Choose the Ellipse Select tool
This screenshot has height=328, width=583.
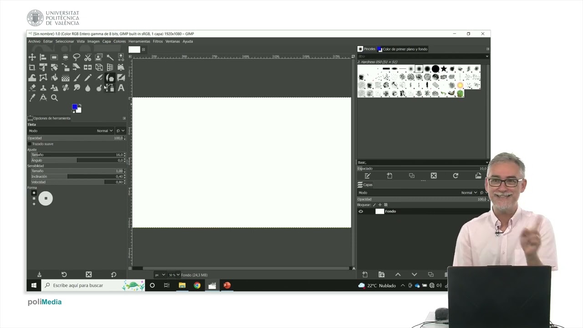65,57
